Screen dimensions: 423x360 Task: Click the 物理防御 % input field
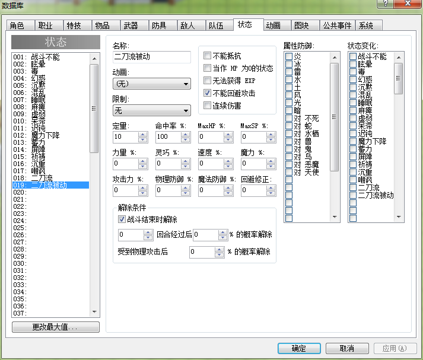pyautogui.click(x=168, y=190)
